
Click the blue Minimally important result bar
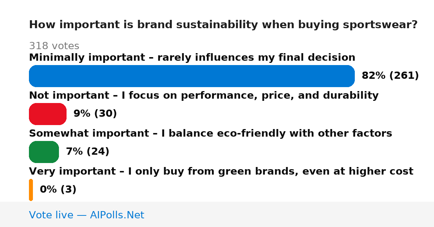coord(192,76)
